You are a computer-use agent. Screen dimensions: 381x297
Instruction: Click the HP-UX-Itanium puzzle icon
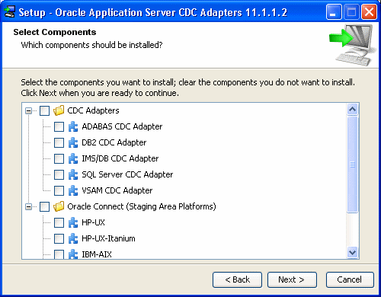click(73, 238)
